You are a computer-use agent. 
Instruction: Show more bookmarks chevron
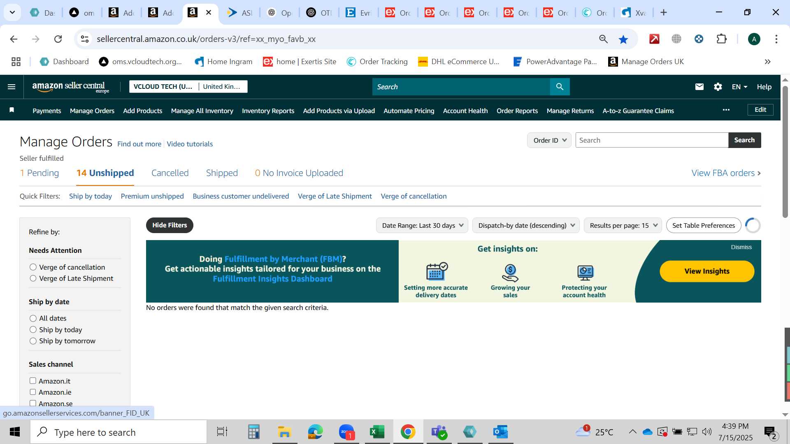[767, 62]
